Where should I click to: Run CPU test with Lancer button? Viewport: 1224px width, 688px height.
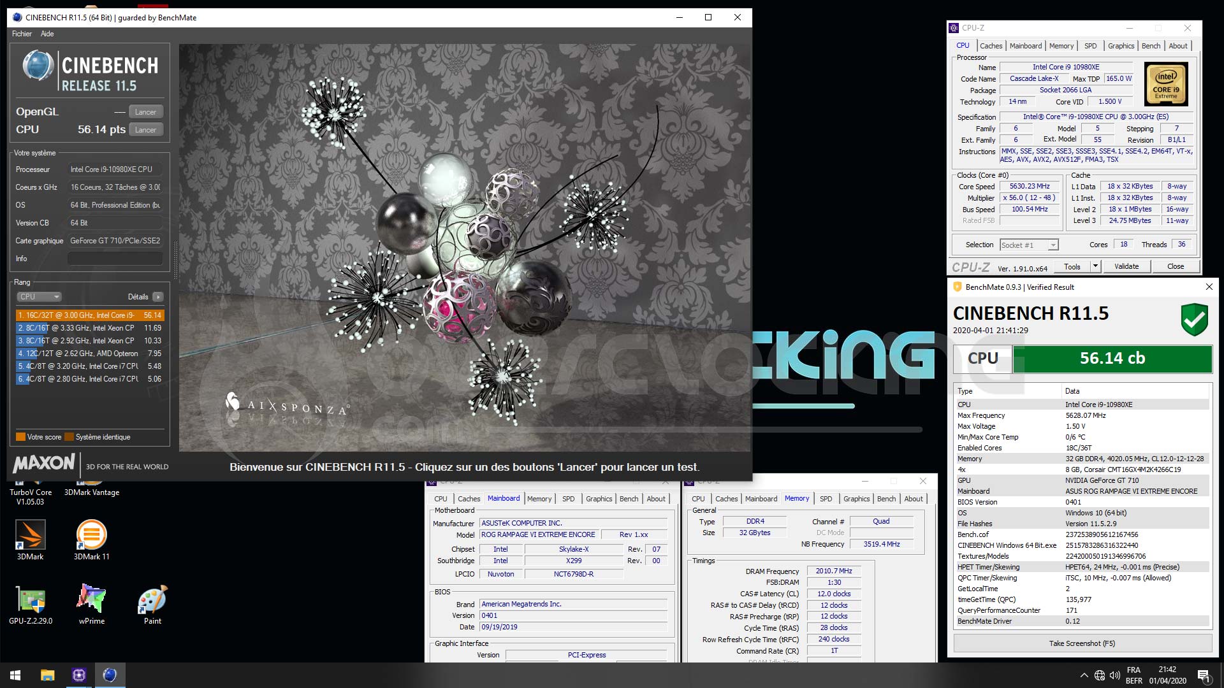tap(145, 130)
